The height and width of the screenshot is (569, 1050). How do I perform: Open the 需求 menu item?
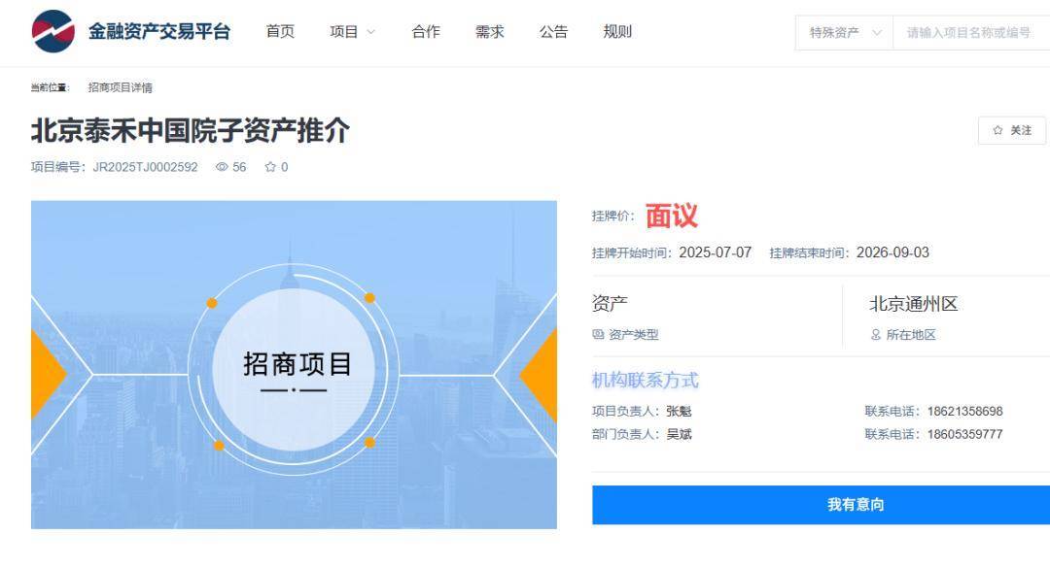(x=489, y=31)
